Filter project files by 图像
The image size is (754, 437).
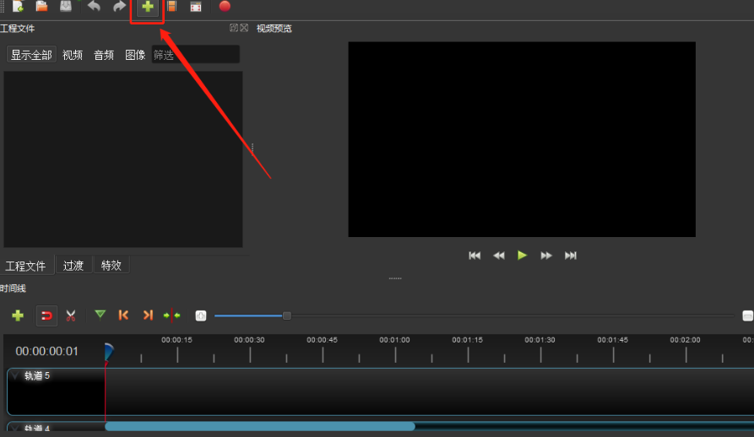[x=135, y=55]
